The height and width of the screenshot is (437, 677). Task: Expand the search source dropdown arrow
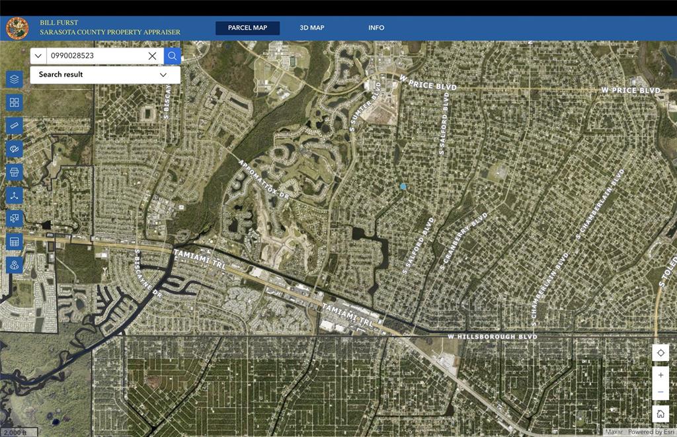[x=38, y=56]
